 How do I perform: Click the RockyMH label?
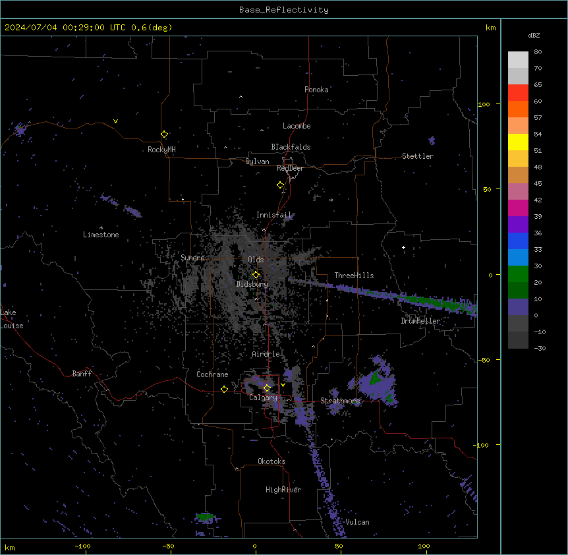[161, 150]
